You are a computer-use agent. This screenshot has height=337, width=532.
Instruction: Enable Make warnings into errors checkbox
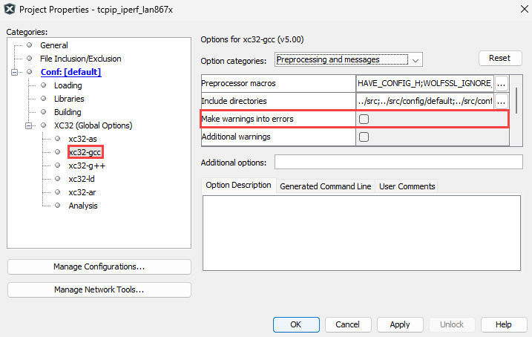[364, 119]
